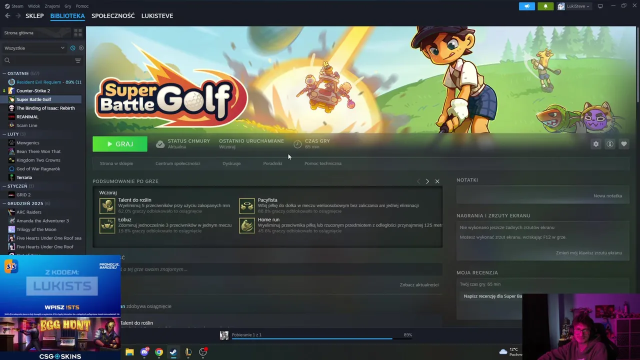The image size is (640, 360).
Task: Open the notifications bell
Action: (x=545, y=6)
